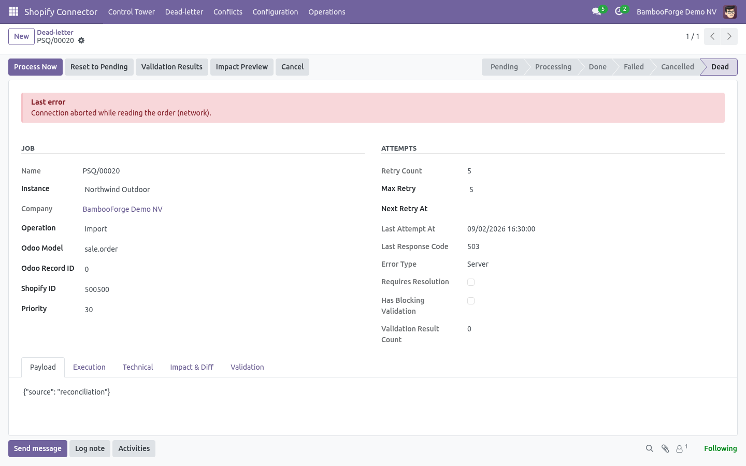The height and width of the screenshot is (466, 746).
Task: Toggle Requires Resolution checkbox
Action: [471, 282]
